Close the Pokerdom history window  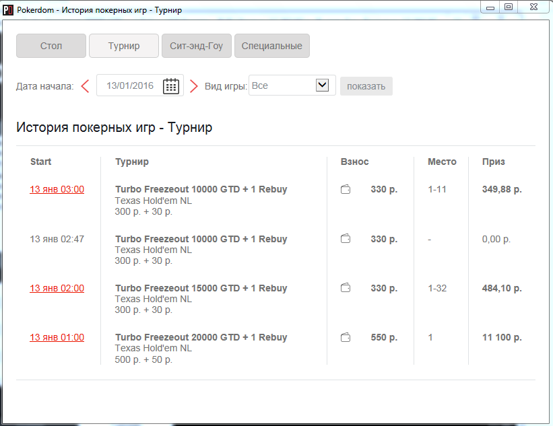[533, 7]
